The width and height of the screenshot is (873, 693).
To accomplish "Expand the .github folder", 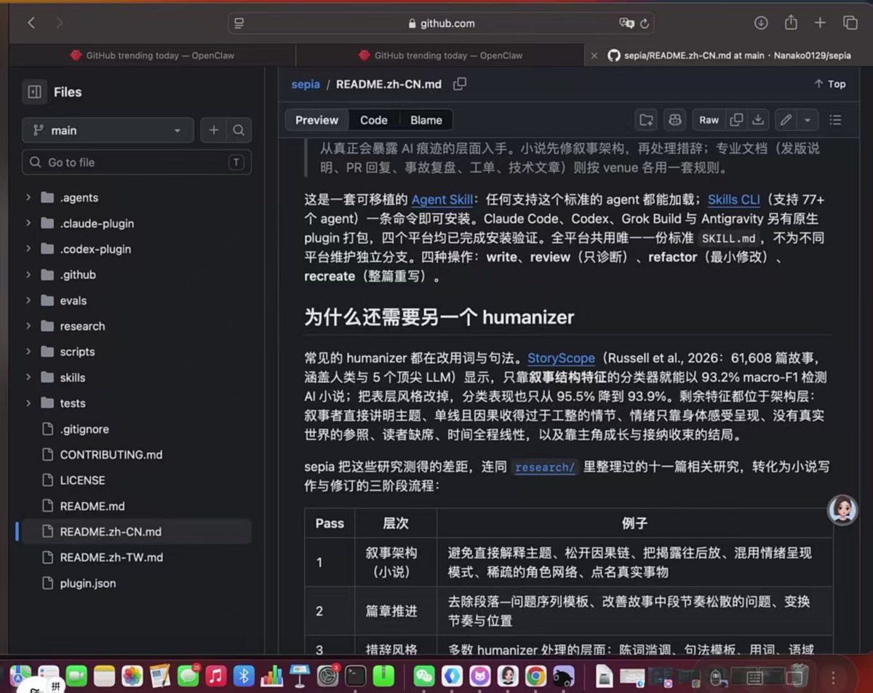I will [x=28, y=274].
